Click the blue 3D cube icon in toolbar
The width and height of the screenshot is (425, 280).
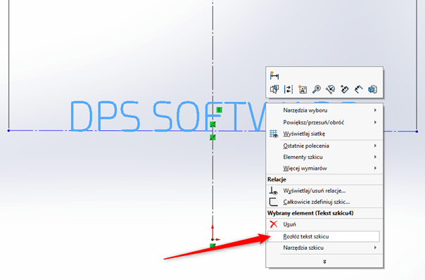pyautogui.click(x=373, y=89)
